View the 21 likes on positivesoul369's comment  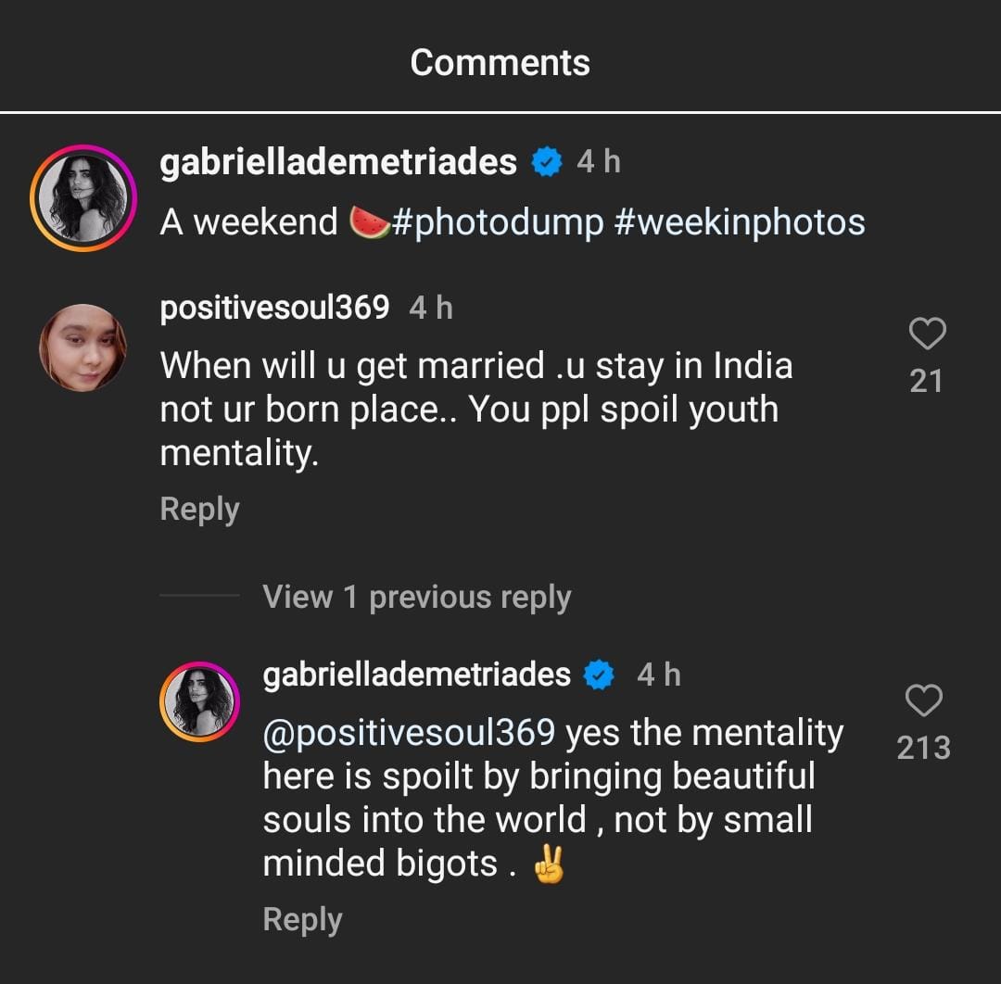click(x=926, y=381)
